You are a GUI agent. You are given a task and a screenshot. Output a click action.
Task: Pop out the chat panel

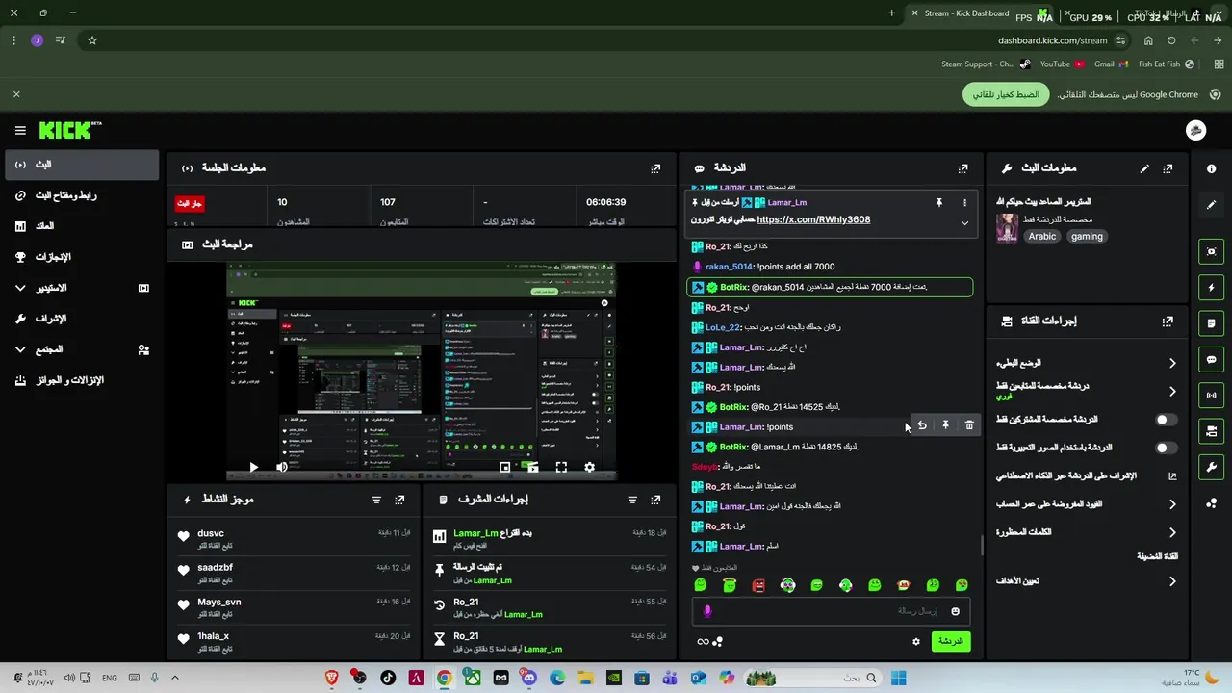pos(962,168)
